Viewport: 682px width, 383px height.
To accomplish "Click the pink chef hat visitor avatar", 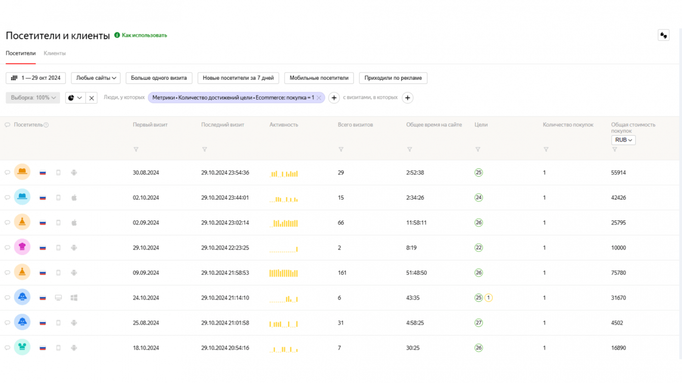I will tap(22, 247).
